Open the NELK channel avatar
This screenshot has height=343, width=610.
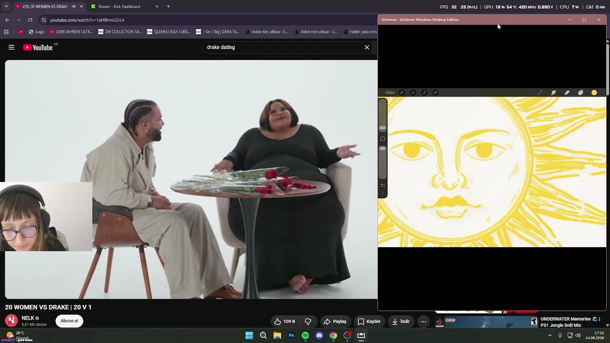(11, 320)
